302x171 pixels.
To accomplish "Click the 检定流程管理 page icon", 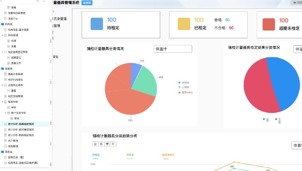I will tap(5, 96).
